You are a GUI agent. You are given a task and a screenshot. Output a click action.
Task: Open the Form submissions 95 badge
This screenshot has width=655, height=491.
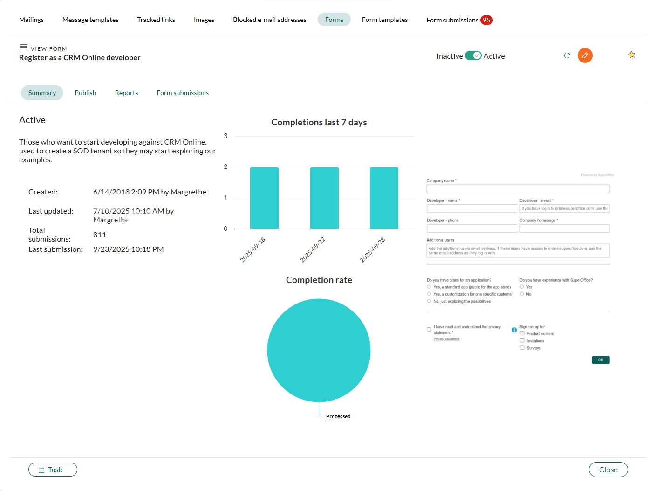[x=486, y=20]
